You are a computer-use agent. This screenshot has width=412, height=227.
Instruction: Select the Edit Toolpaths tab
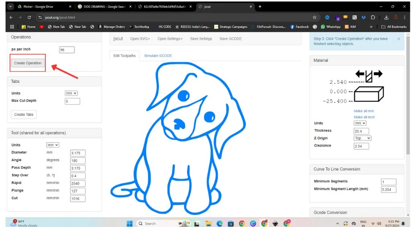pyautogui.click(x=125, y=56)
